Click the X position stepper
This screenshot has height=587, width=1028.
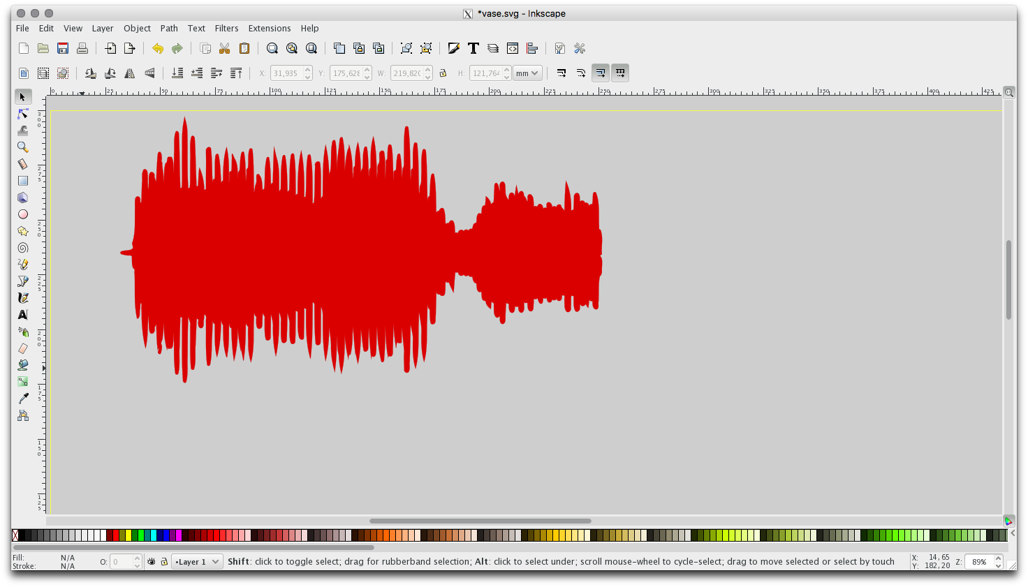[x=308, y=73]
